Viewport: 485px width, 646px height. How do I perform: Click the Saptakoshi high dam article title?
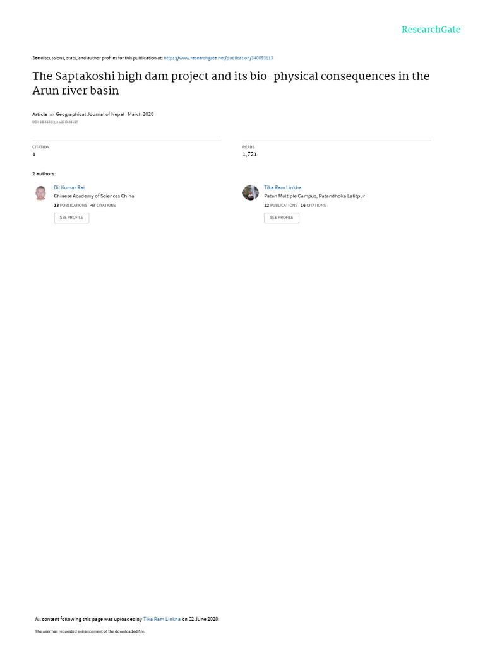pyautogui.click(x=231, y=83)
